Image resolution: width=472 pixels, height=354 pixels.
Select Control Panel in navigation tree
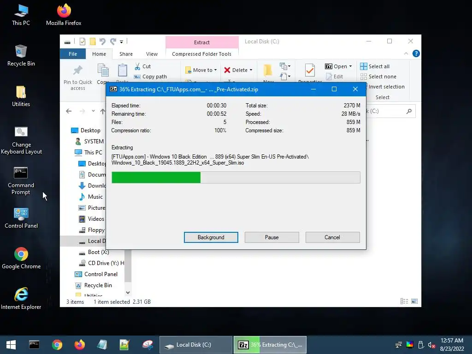click(96, 274)
